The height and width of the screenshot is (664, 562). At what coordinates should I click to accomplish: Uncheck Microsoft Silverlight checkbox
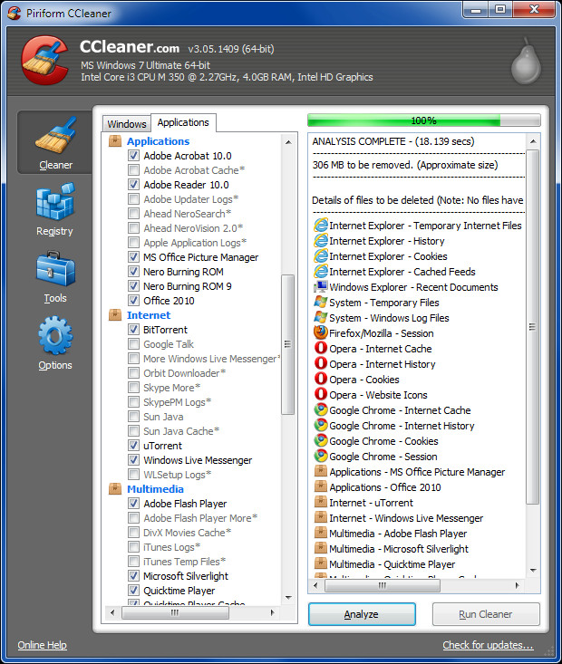click(133, 576)
